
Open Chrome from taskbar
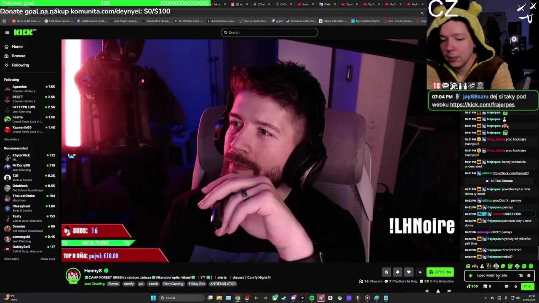pos(237,298)
